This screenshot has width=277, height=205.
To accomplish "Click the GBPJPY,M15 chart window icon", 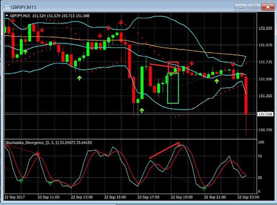I will [x=7, y=7].
